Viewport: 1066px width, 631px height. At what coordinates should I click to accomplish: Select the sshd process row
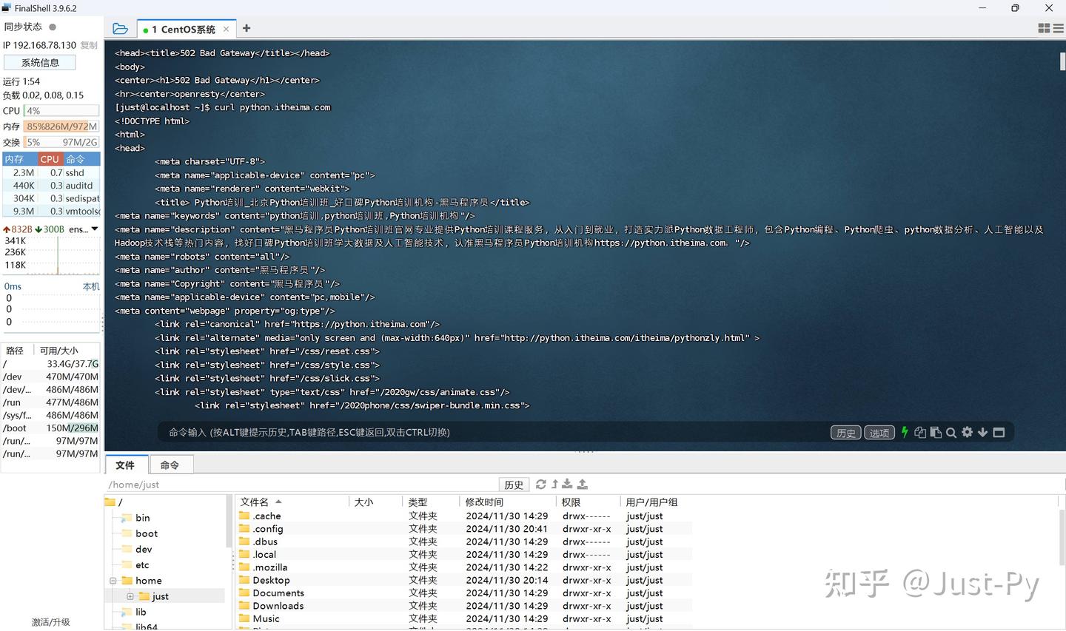(x=51, y=172)
